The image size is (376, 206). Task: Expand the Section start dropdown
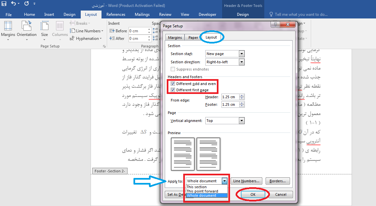click(242, 54)
